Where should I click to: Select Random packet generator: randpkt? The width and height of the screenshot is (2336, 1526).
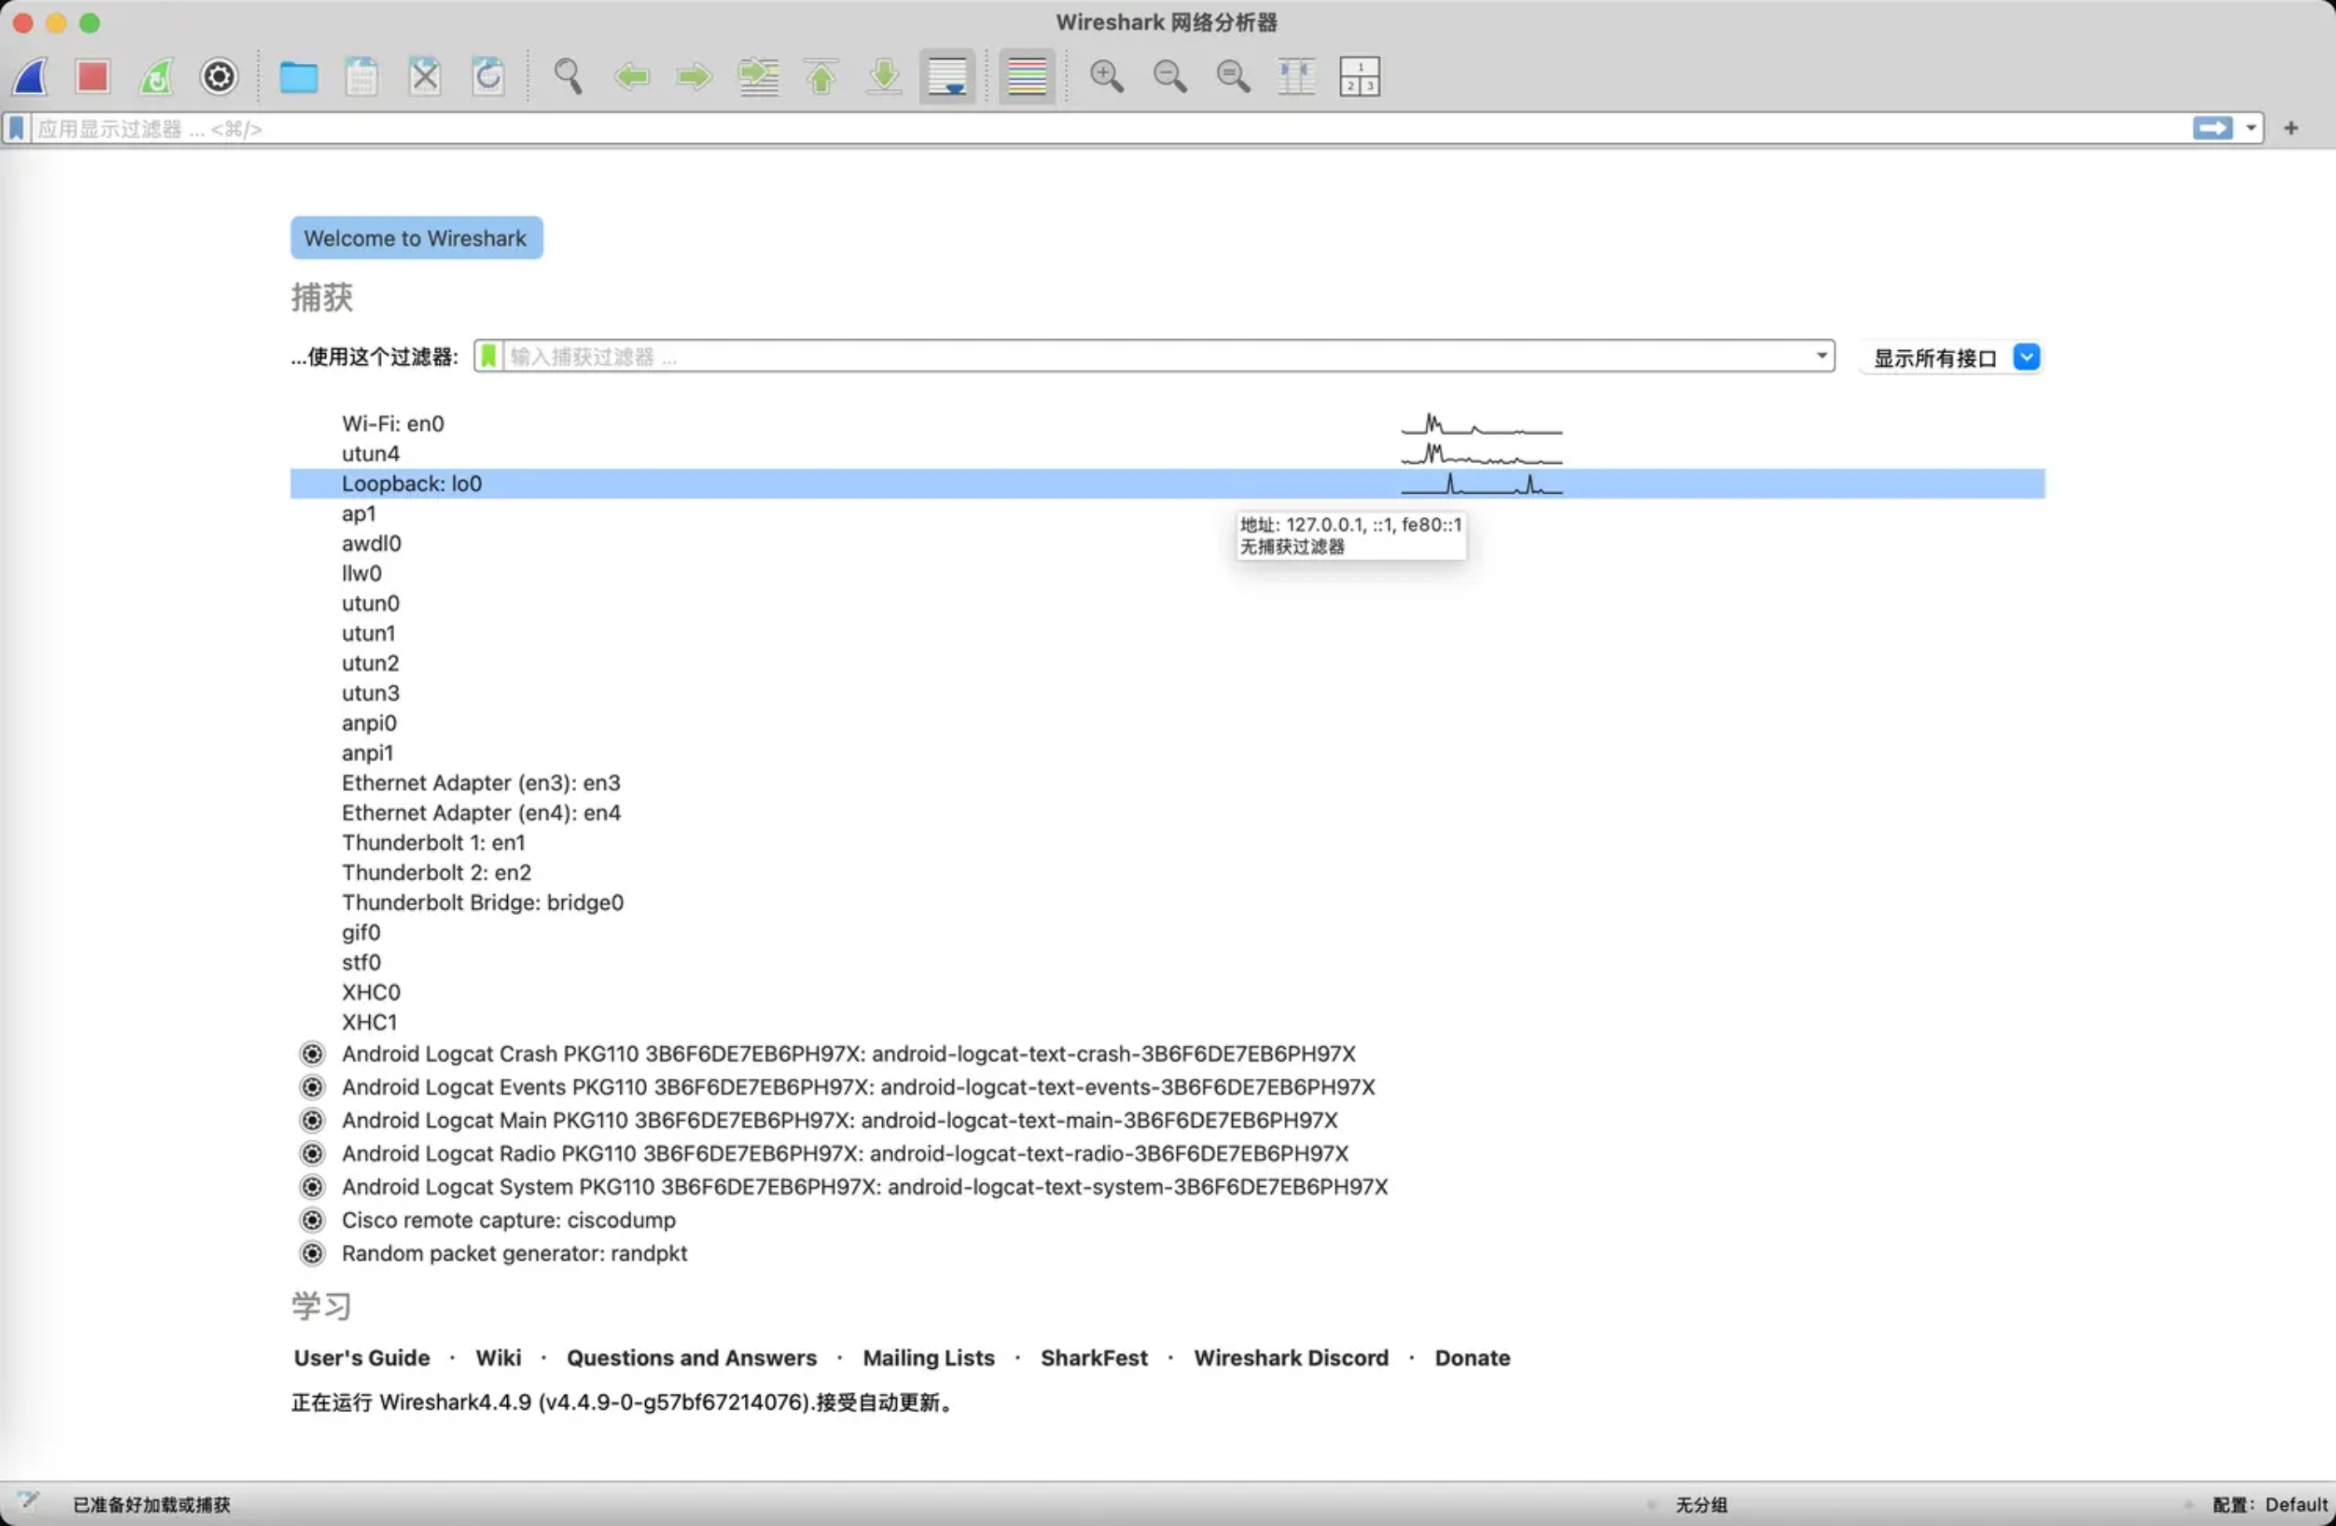pos(1168,1254)
